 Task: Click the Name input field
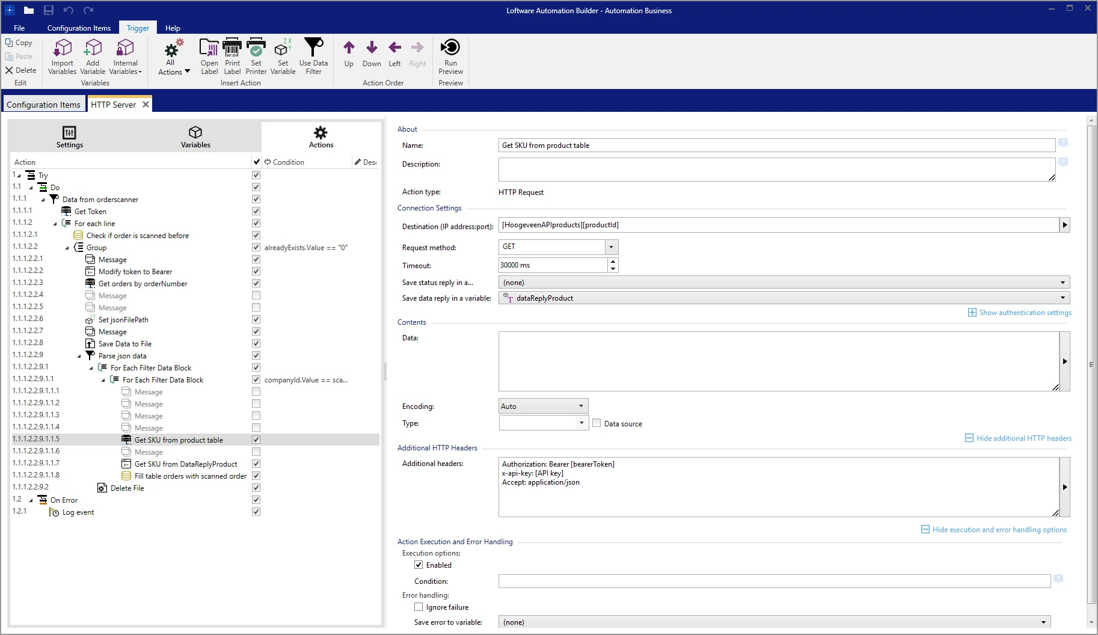pos(776,145)
